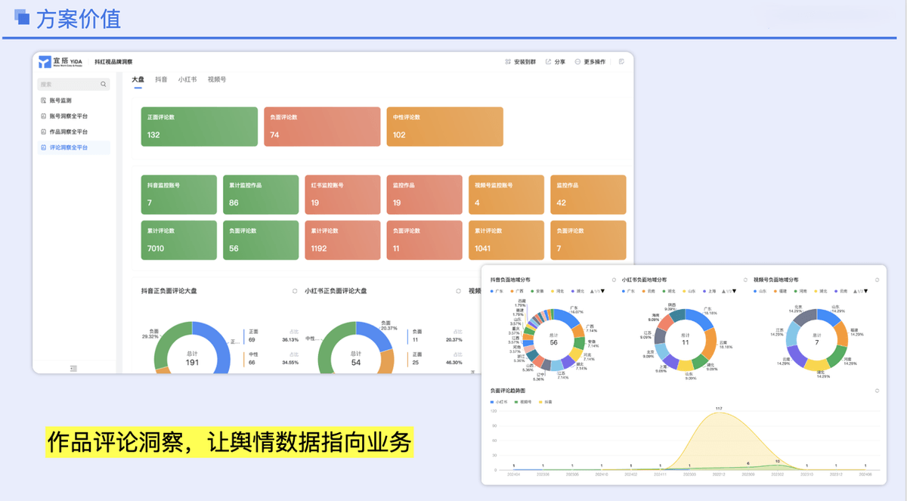907x501 pixels.
Task: Refresh the 负面评论趋势图 chart
Action: [877, 391]
